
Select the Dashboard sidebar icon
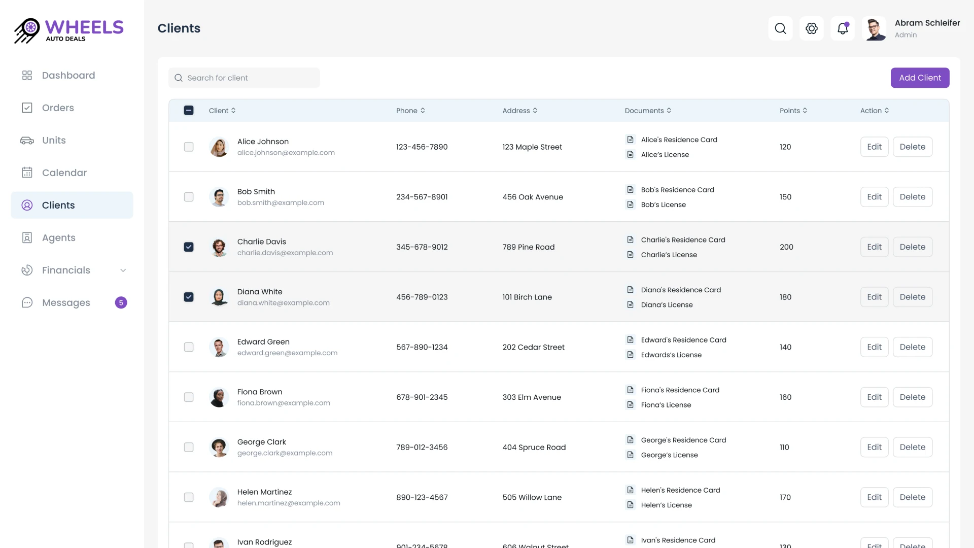point(27,75)
